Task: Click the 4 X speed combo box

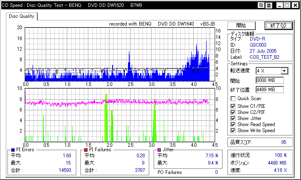Action: (272, 71)
